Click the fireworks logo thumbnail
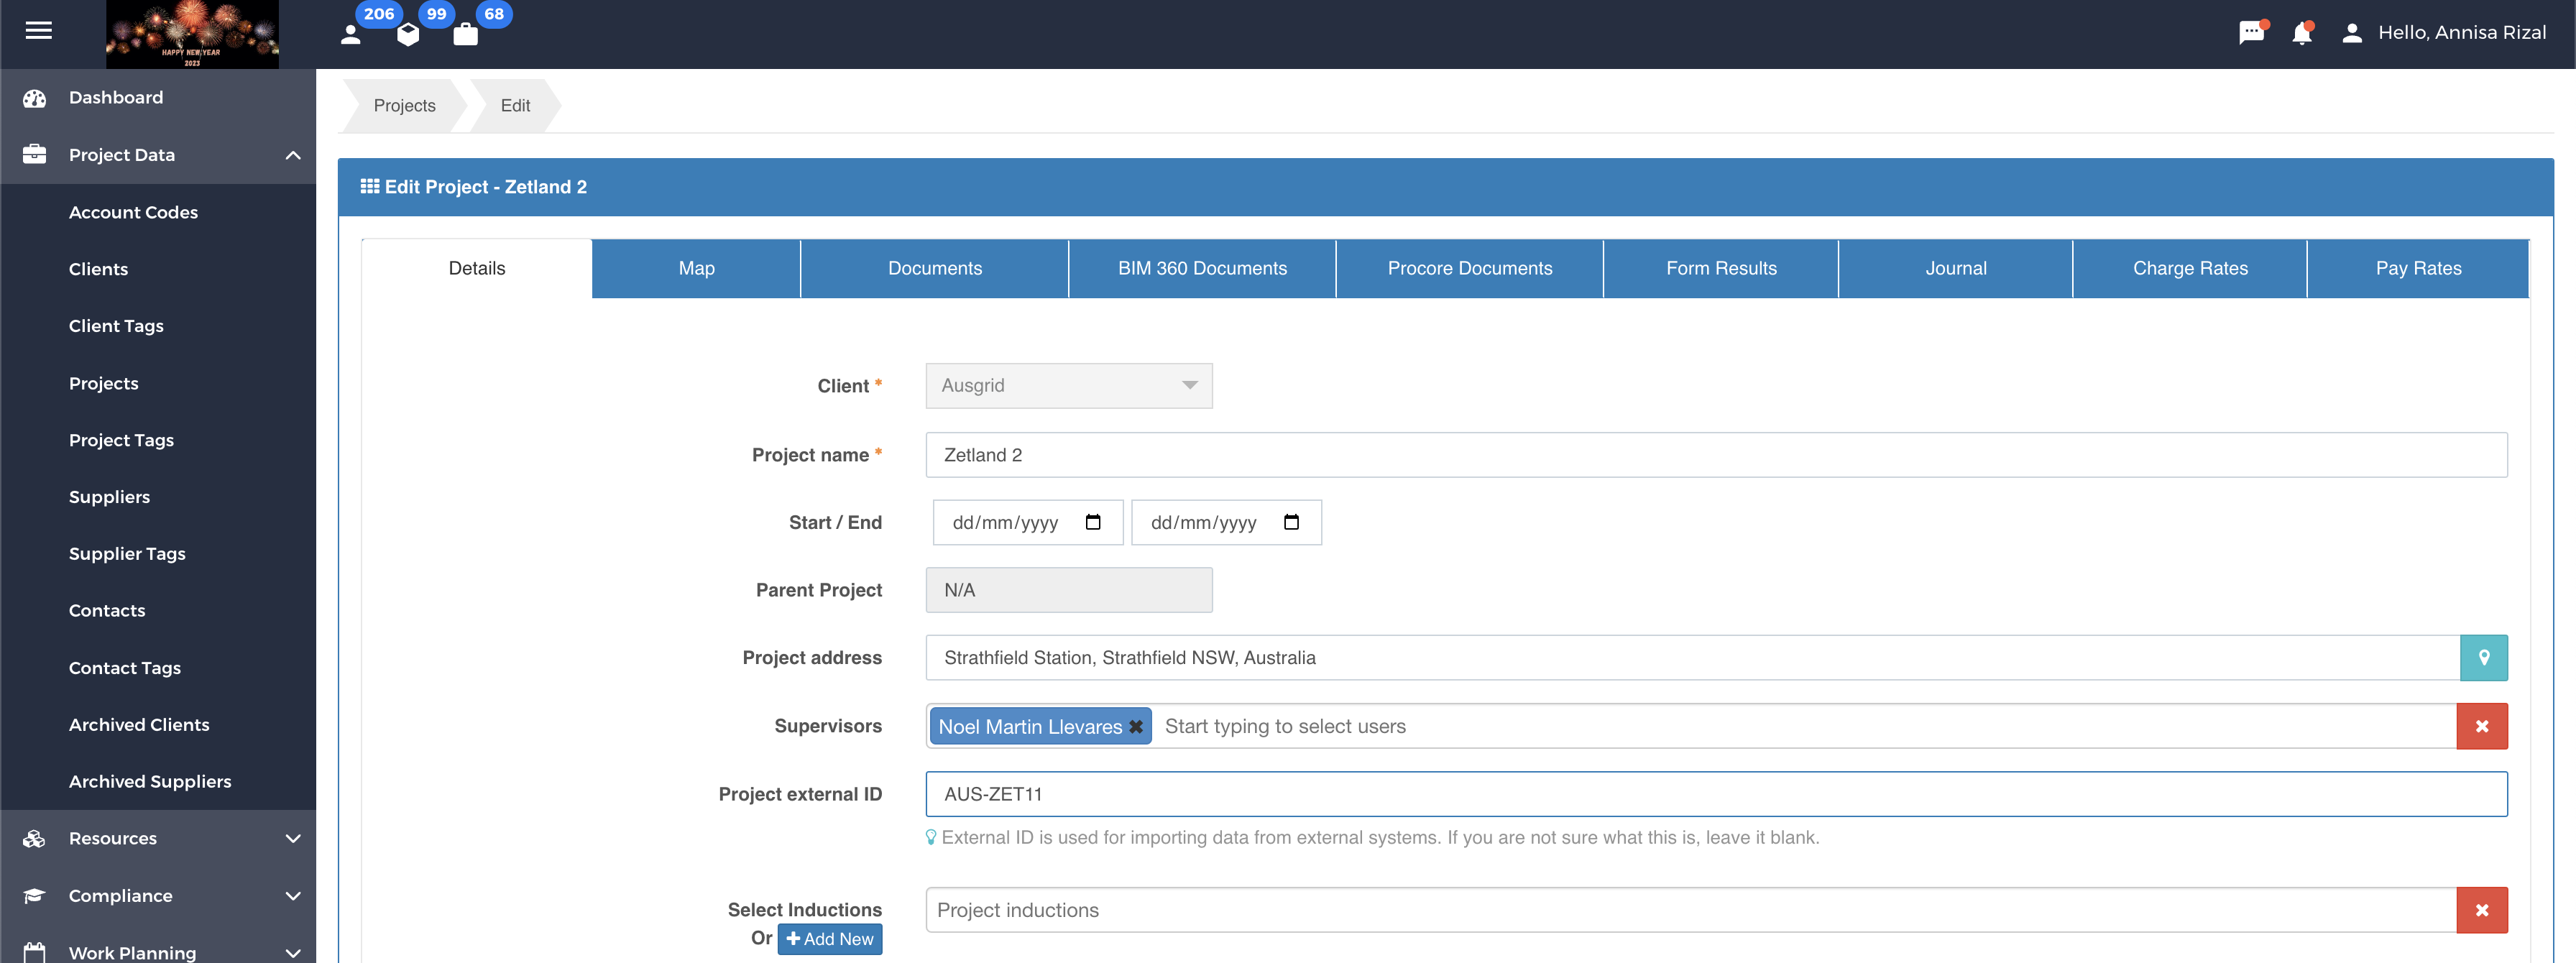This screenshot has width=2576, height=963. click(192, 34)
